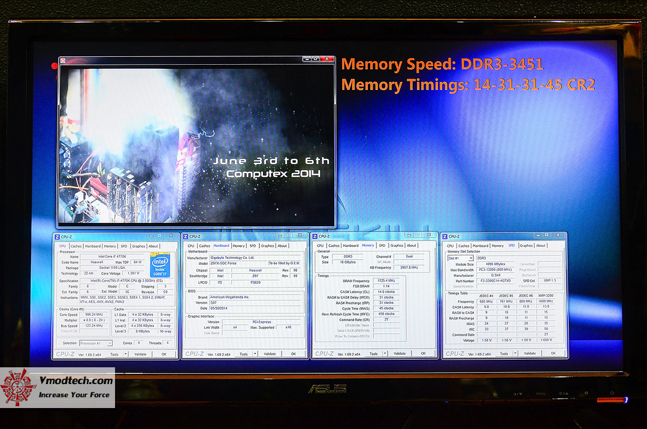
Task: Select Memory tab in the SPD window
Action: click(498, 246)
